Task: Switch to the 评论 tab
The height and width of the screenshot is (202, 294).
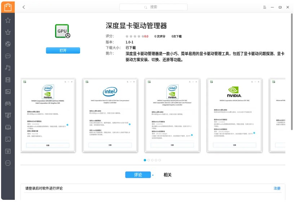Action: tap(138, 175)
